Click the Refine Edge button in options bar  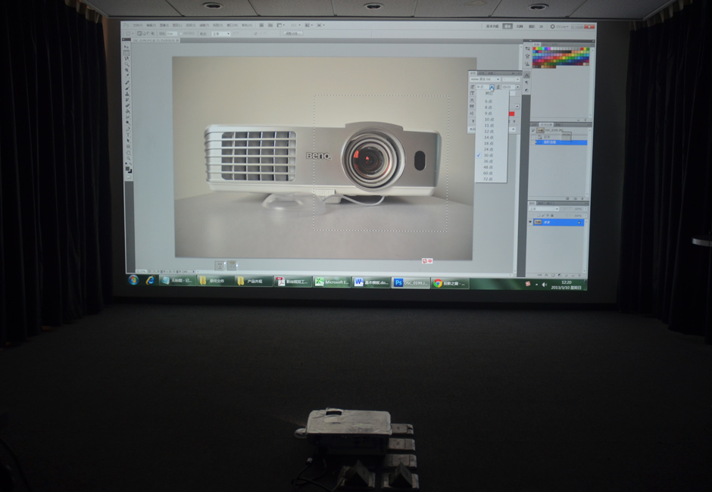(x=292, y=33)
